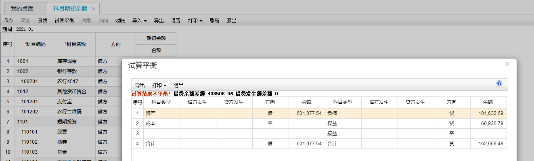Click the 科目名称 column header

click(75, 44)
